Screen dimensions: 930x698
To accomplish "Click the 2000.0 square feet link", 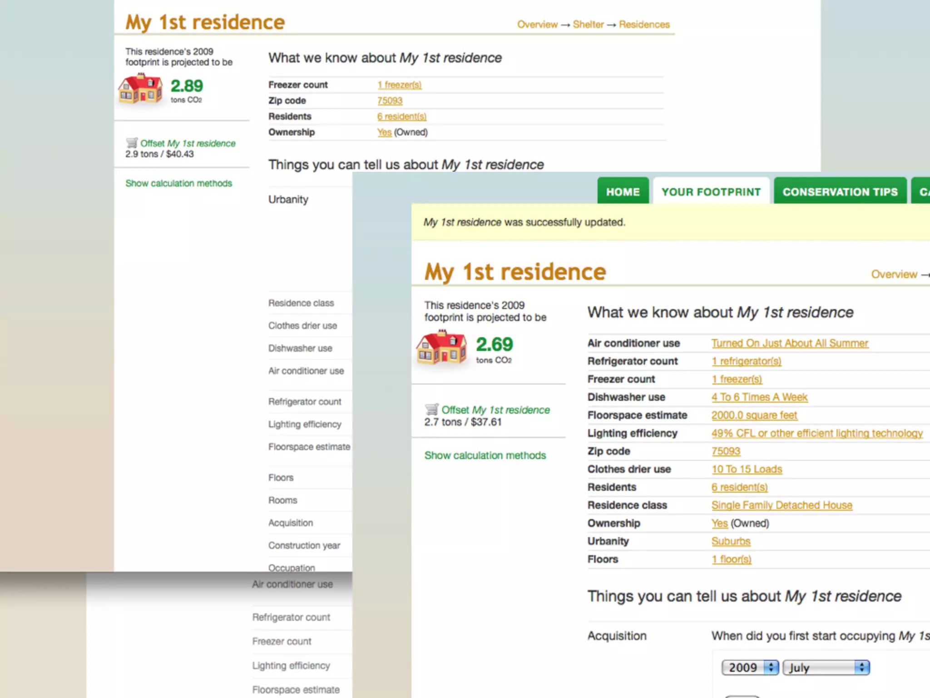I will 754,415.
